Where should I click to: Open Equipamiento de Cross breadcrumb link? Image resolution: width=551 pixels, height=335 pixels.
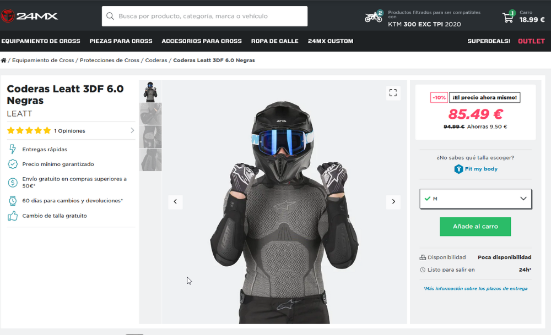[43, 61]
